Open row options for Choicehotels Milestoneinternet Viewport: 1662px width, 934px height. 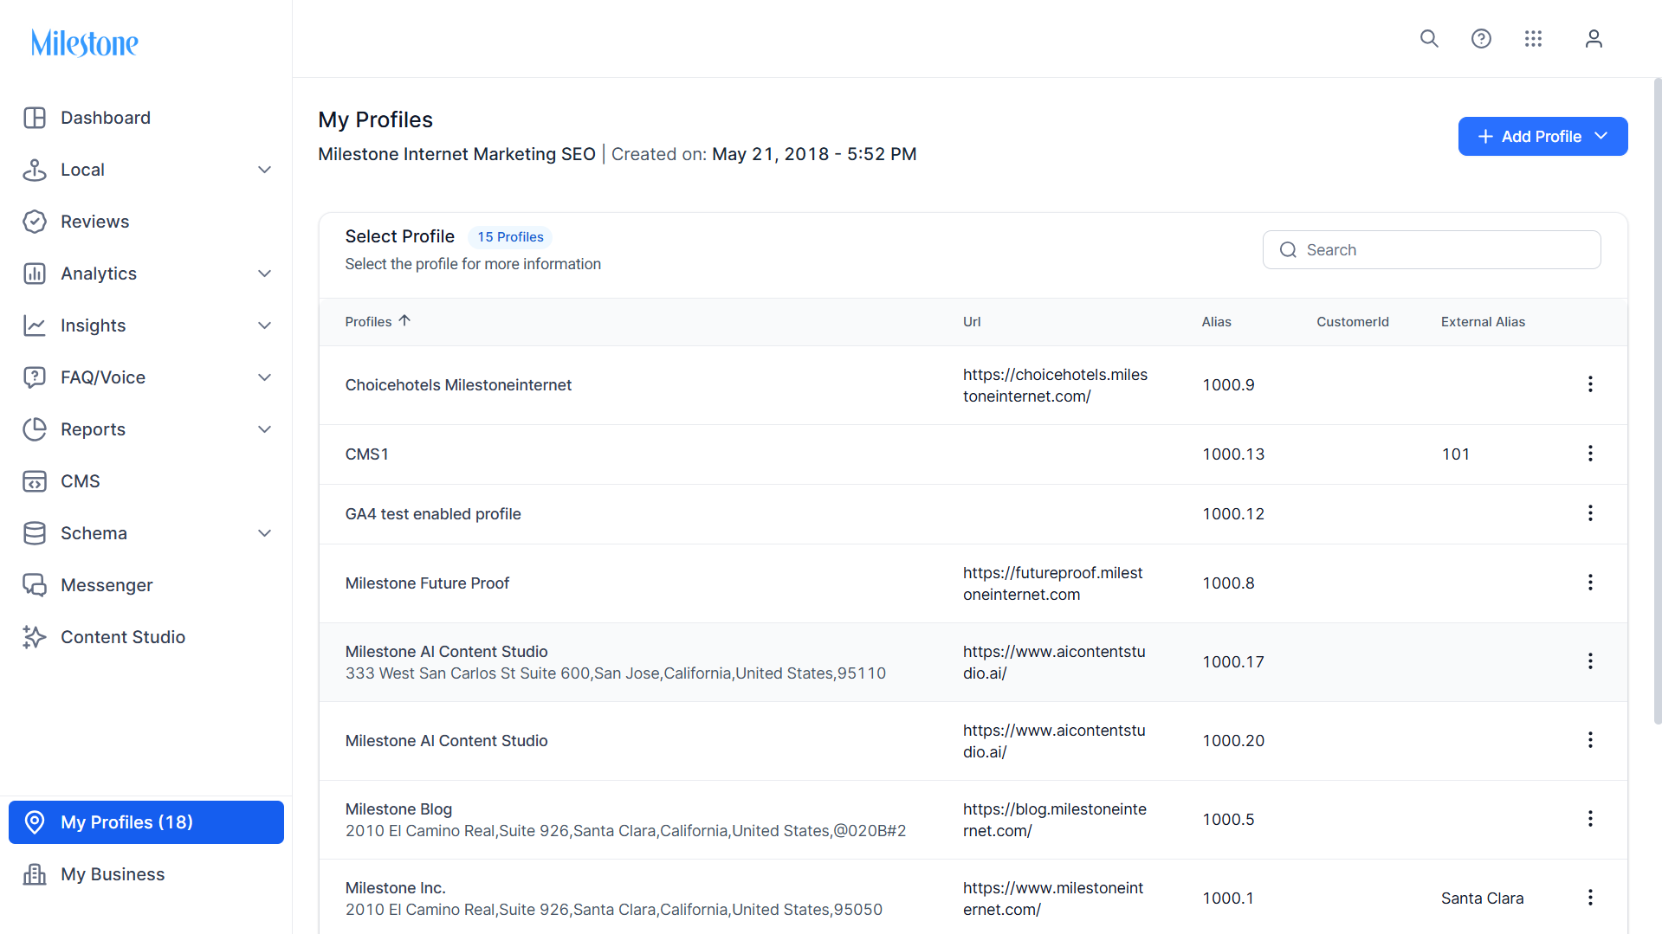tap(1590, 384)
